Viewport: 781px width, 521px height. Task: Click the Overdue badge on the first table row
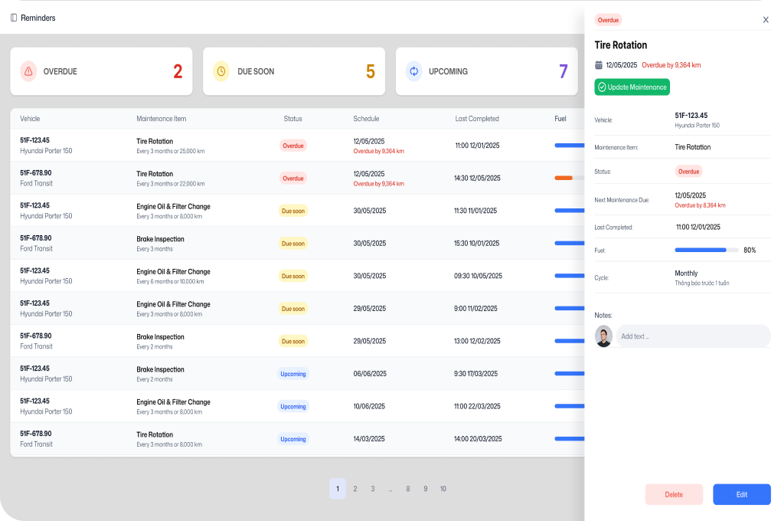293,145
